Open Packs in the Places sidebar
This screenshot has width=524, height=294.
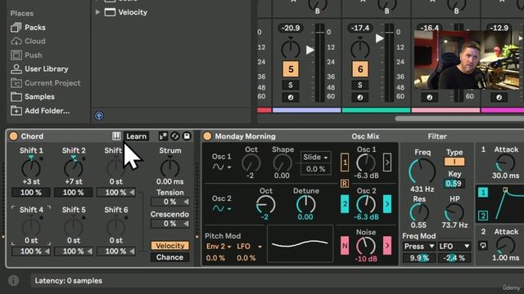click(28, 27)
